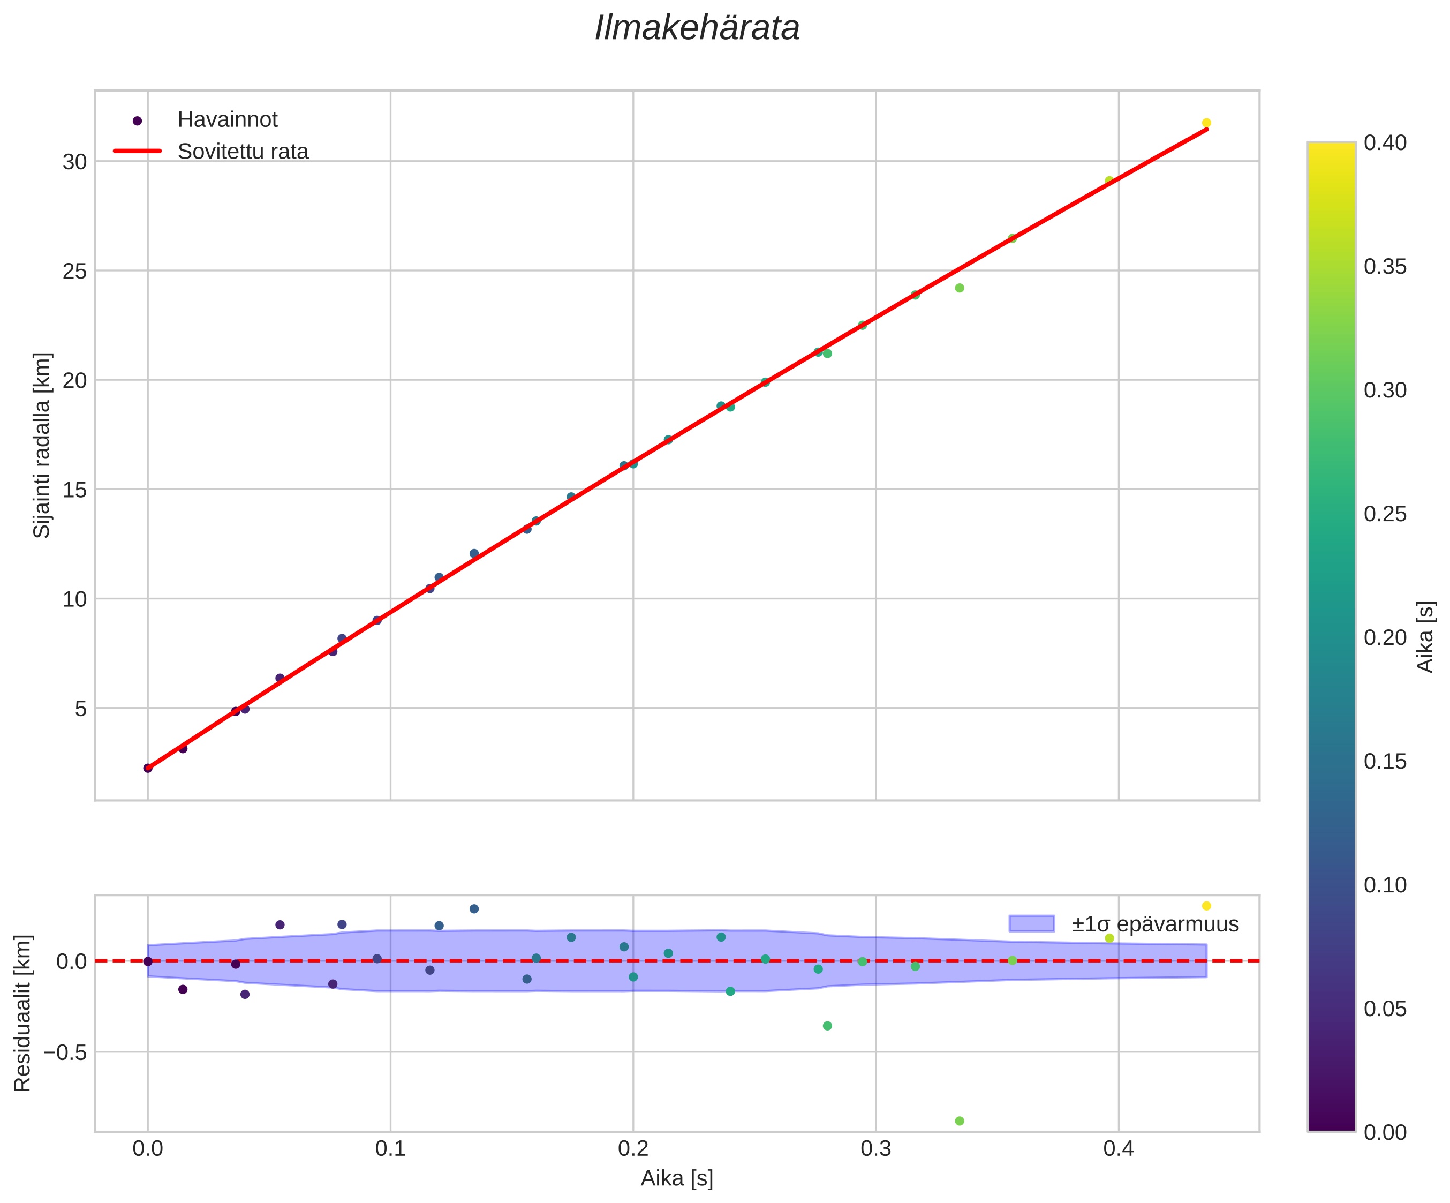Image resolution: width=1450 pixels, height=1203 pixels.
Task: Click the colorbar at the 0.20 level
Action: click(x=1331, y=637)
